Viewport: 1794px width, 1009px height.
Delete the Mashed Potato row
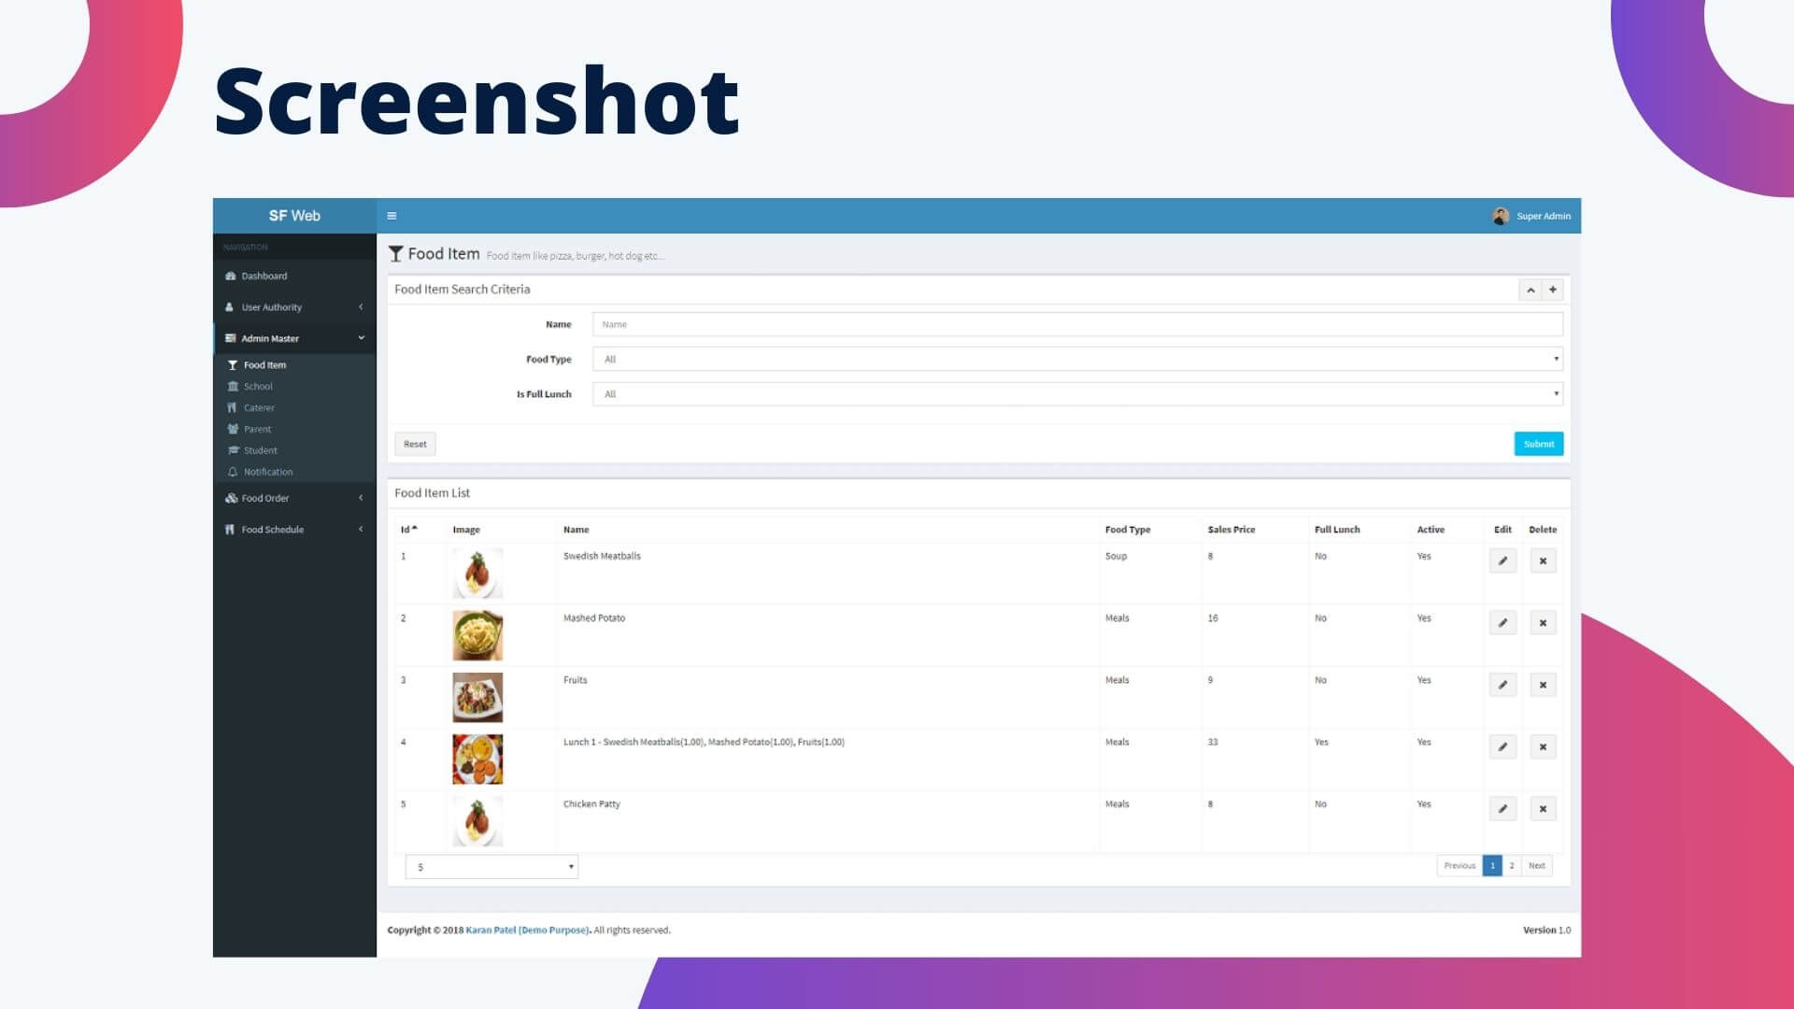click(1543, 623)
